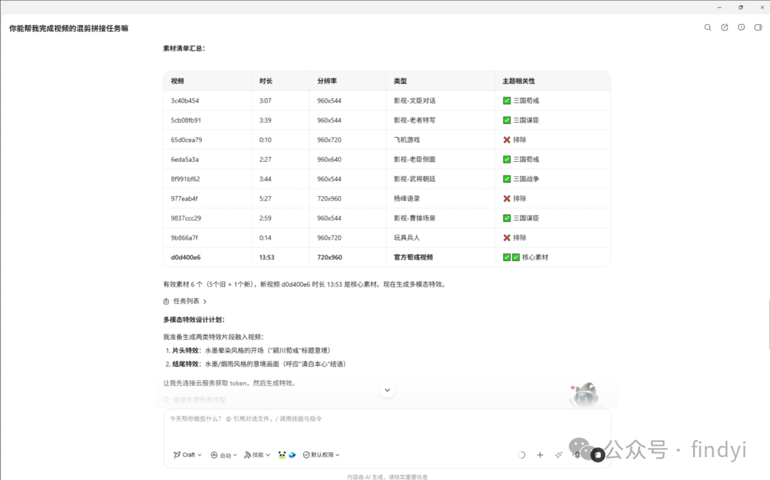The width and height of the screenshot is (770, 480).
Task: Click the conversation title about 混剪拼接任务
Action: (68, 29)
